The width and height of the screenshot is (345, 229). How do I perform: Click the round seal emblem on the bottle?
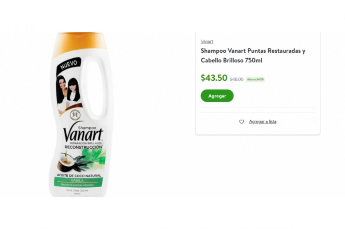[75, 115]
